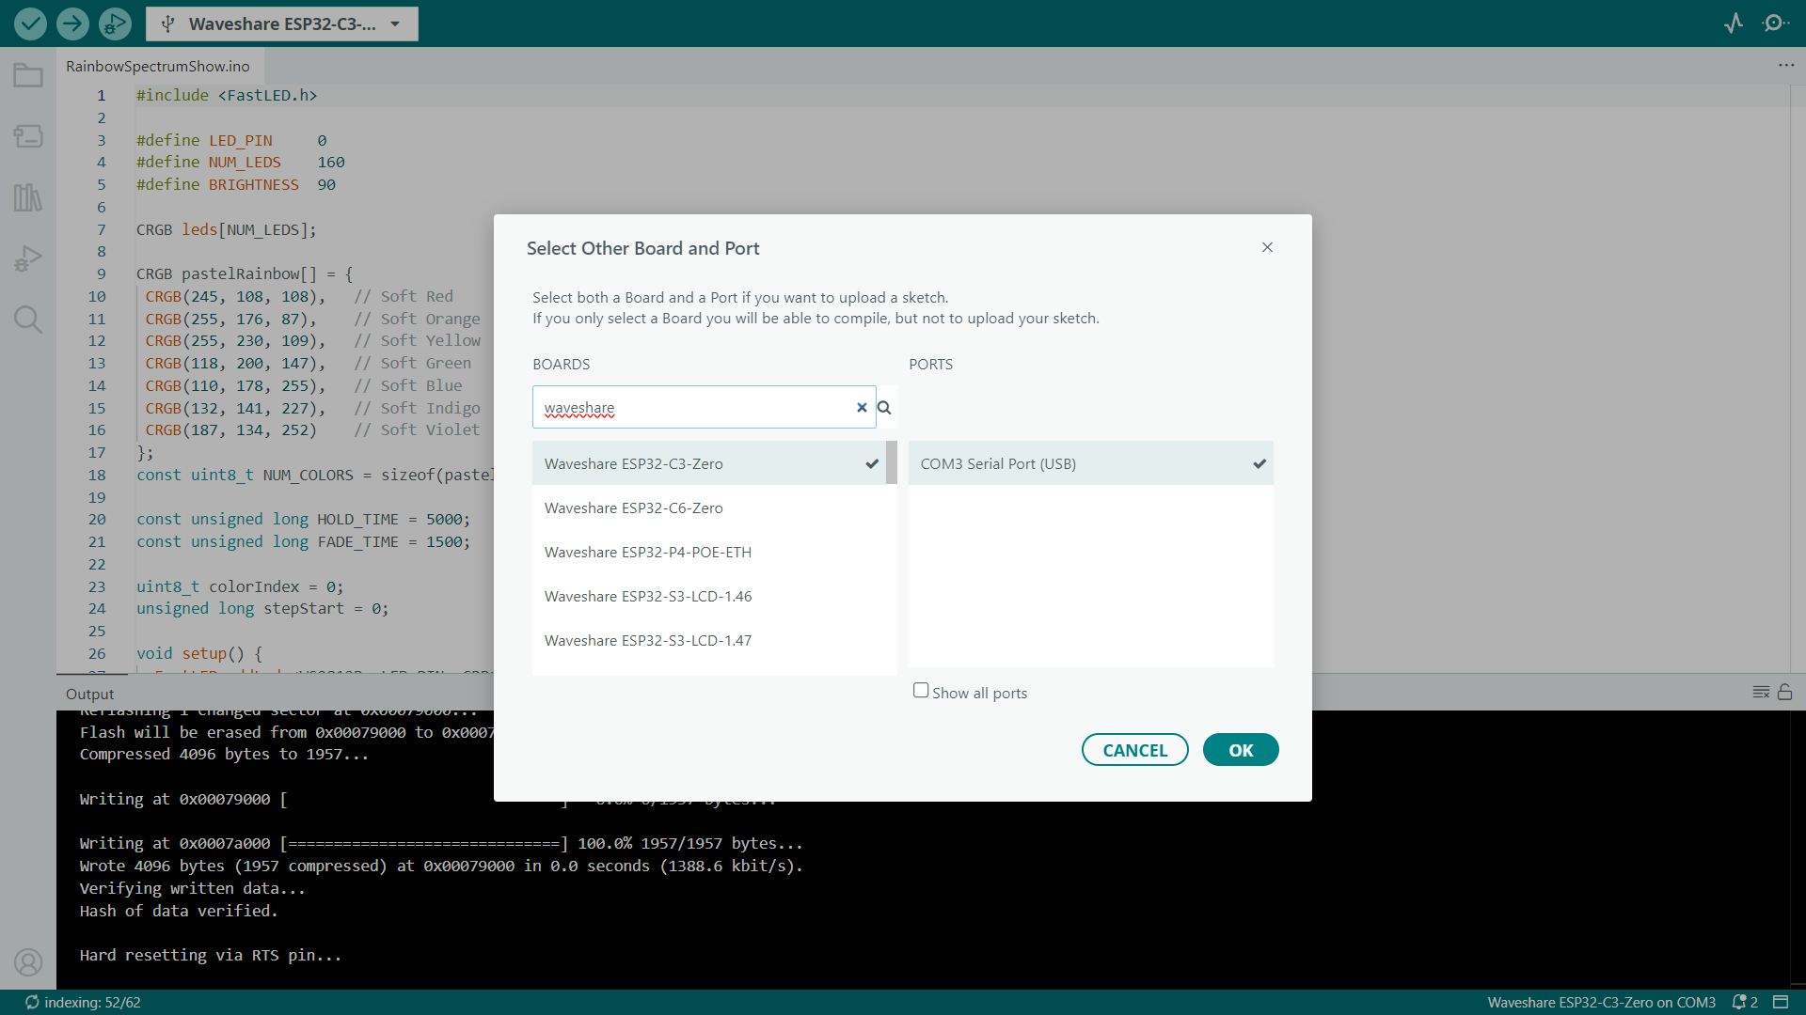Click the Verify sketch checkmark icon
The width and height of the screenshot is (1806, 1015).
(30, 23)
